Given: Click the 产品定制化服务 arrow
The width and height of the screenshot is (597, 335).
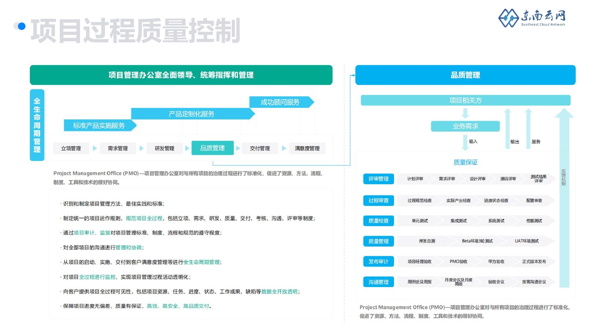Looking at the screenshot, I should [x=193, y=114].
